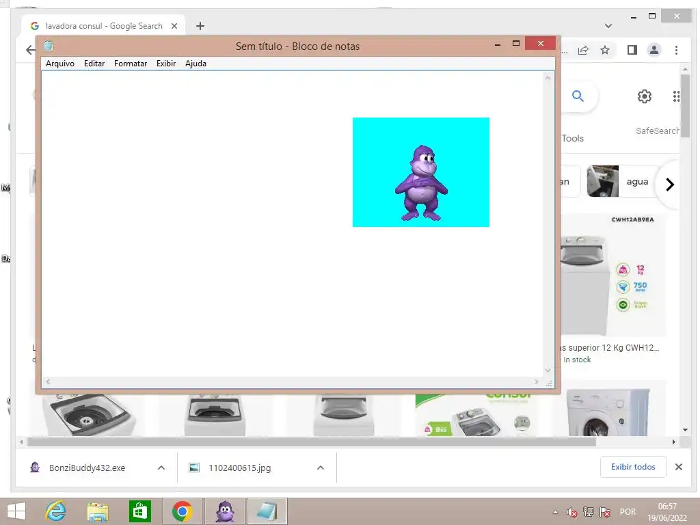700x525 pixels.
Task: Click the muted volume tray icon
Action: 572,512
